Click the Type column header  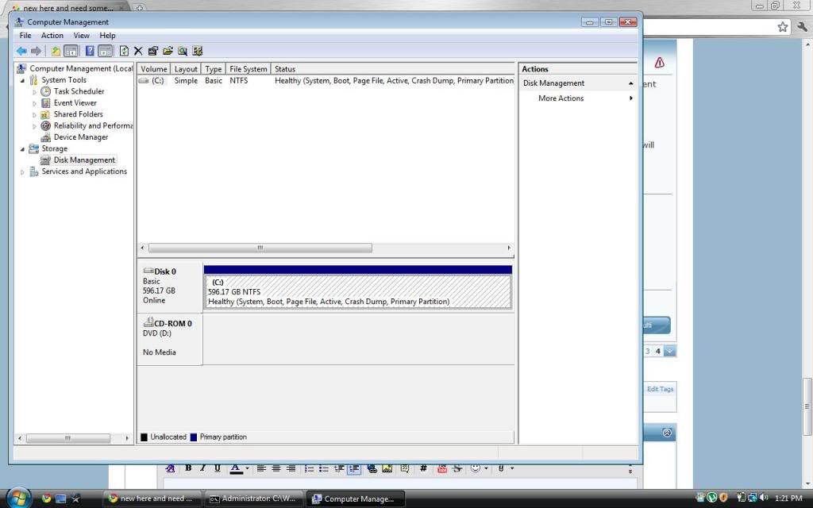pos(213,69)
